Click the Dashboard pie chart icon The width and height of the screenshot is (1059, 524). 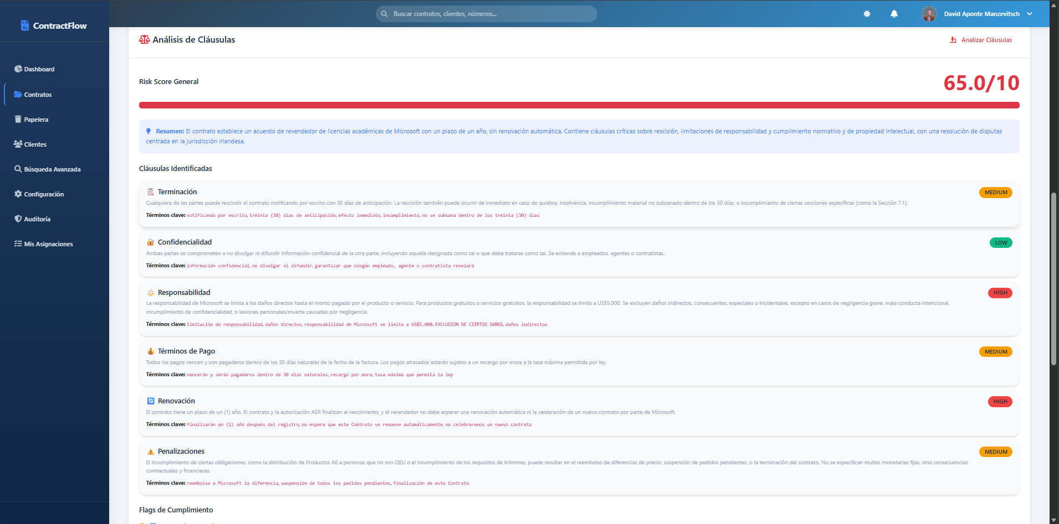coord(18,69)
